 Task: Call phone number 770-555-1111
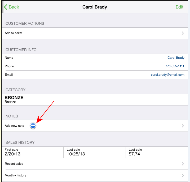point(175,66)
